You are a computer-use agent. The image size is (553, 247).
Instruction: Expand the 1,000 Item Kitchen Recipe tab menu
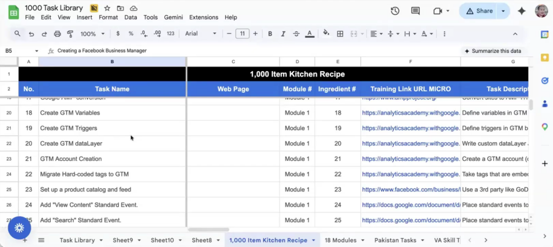coord(313,240)
